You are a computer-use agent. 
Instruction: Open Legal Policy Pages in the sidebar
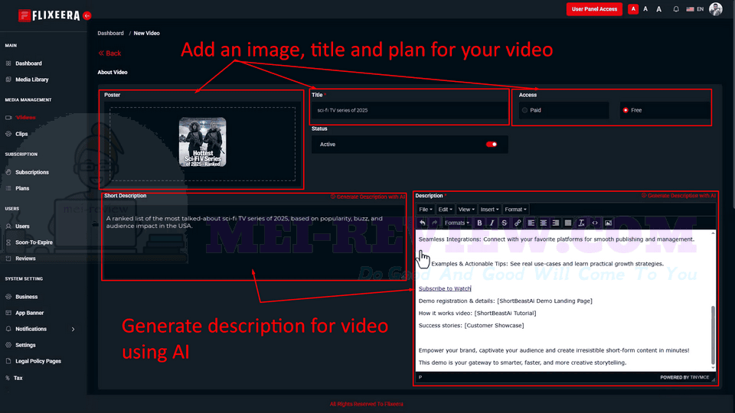click(x=38, y=362)
